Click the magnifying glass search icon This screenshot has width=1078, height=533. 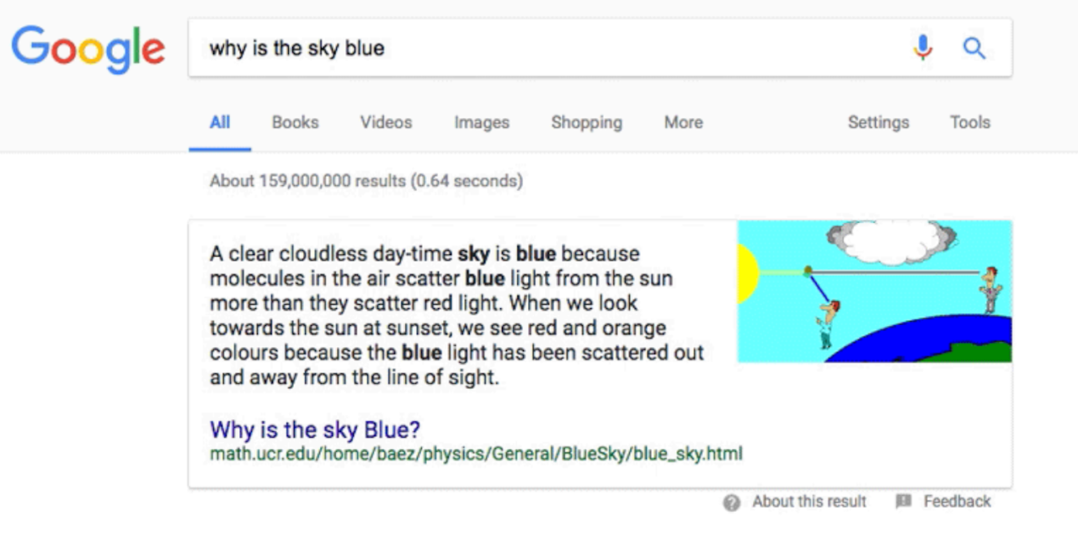(x=974, y=48)
